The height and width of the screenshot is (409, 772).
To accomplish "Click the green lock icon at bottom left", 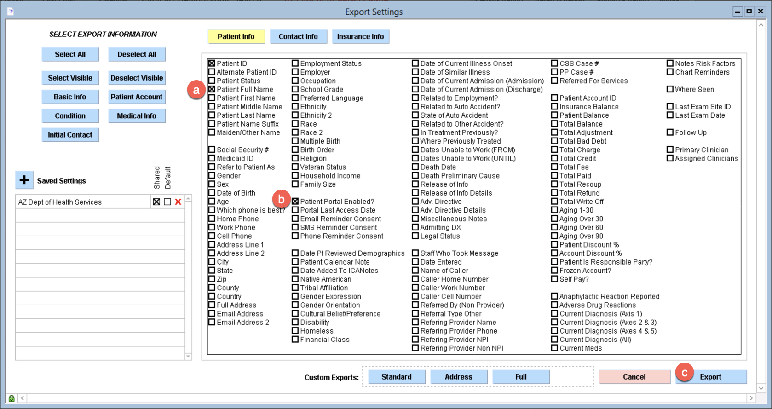I will point(12,398).
